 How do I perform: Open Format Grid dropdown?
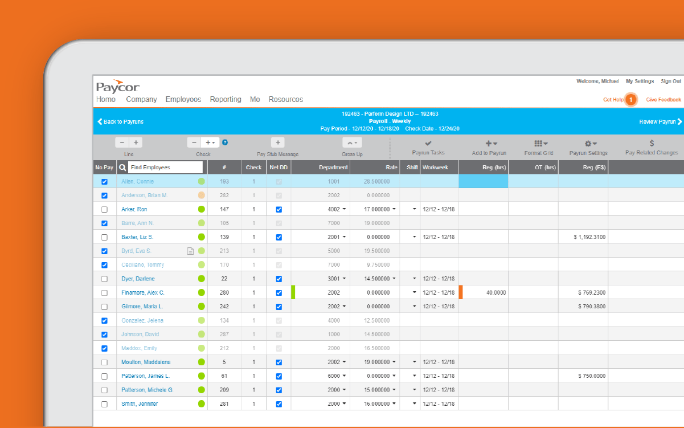(540, 144)
